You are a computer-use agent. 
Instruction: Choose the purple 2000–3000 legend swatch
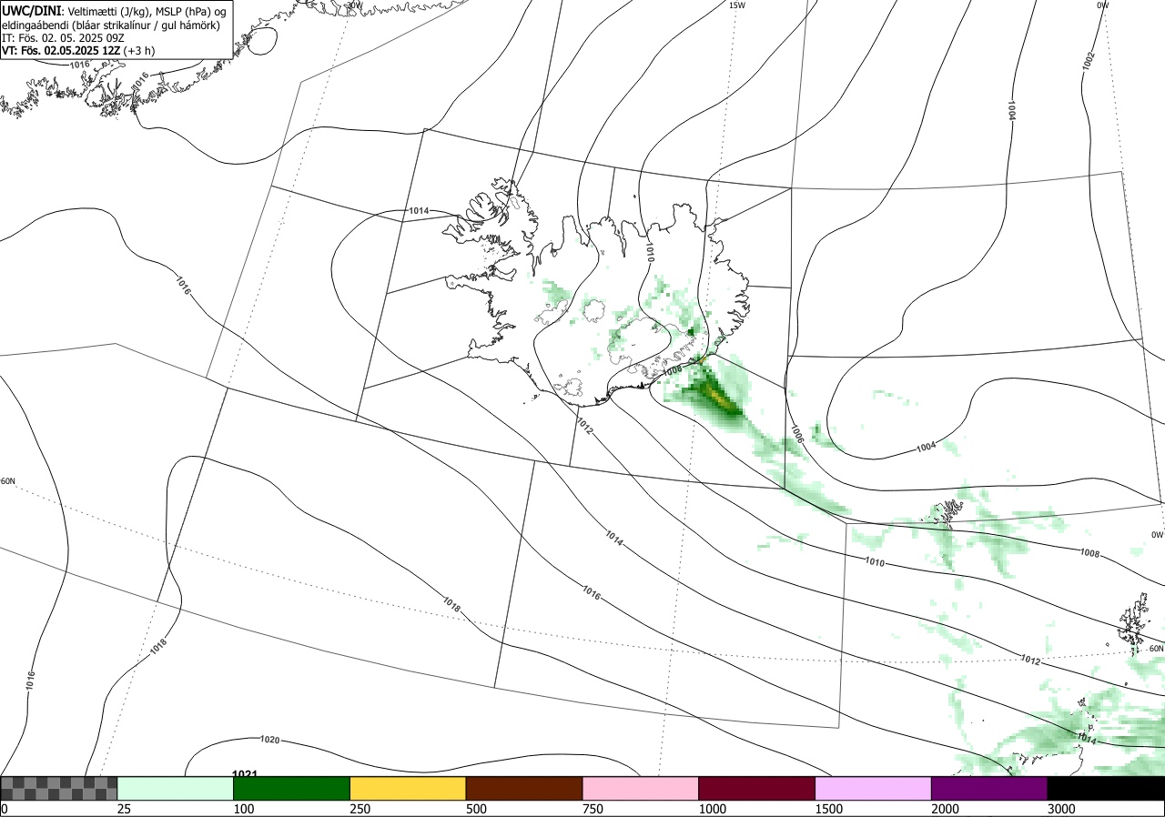point(989,788)
